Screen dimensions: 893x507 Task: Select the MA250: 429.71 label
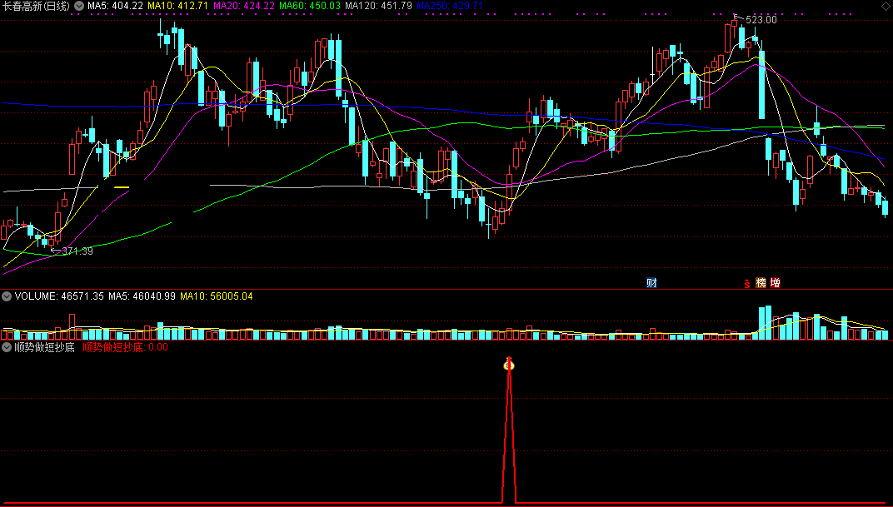(450, 6)
